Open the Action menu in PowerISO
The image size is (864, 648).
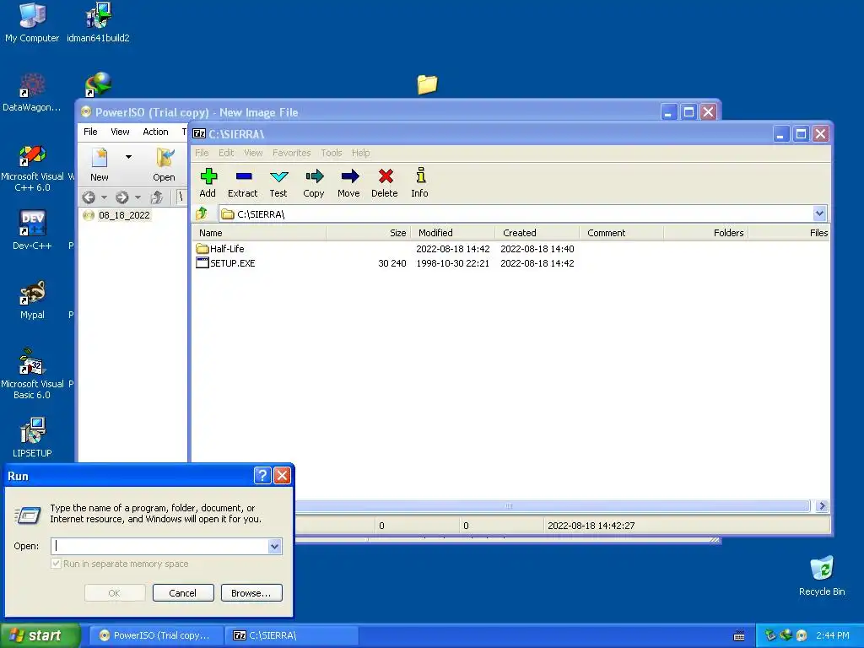click(155, 132)
